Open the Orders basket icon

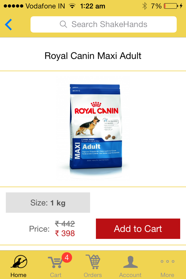click(x=93, y=262)
